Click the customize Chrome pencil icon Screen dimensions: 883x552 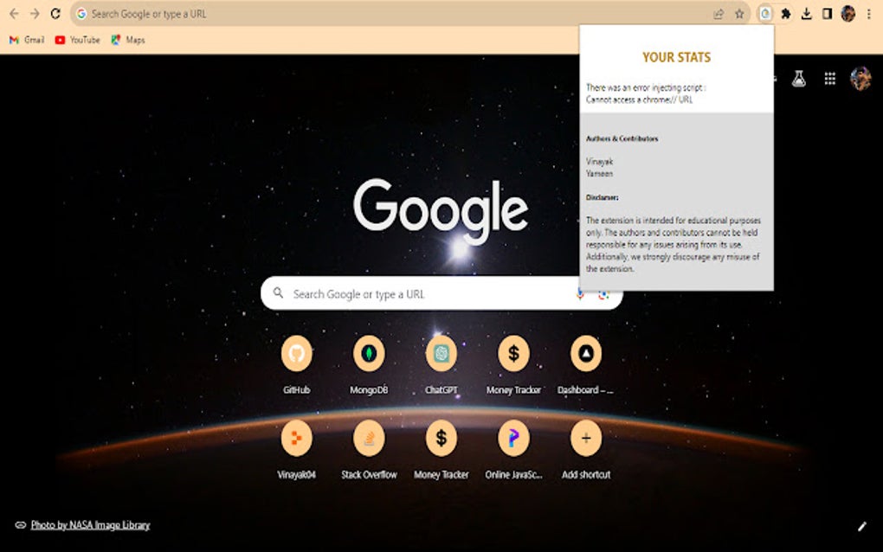(x=861, y=527)
